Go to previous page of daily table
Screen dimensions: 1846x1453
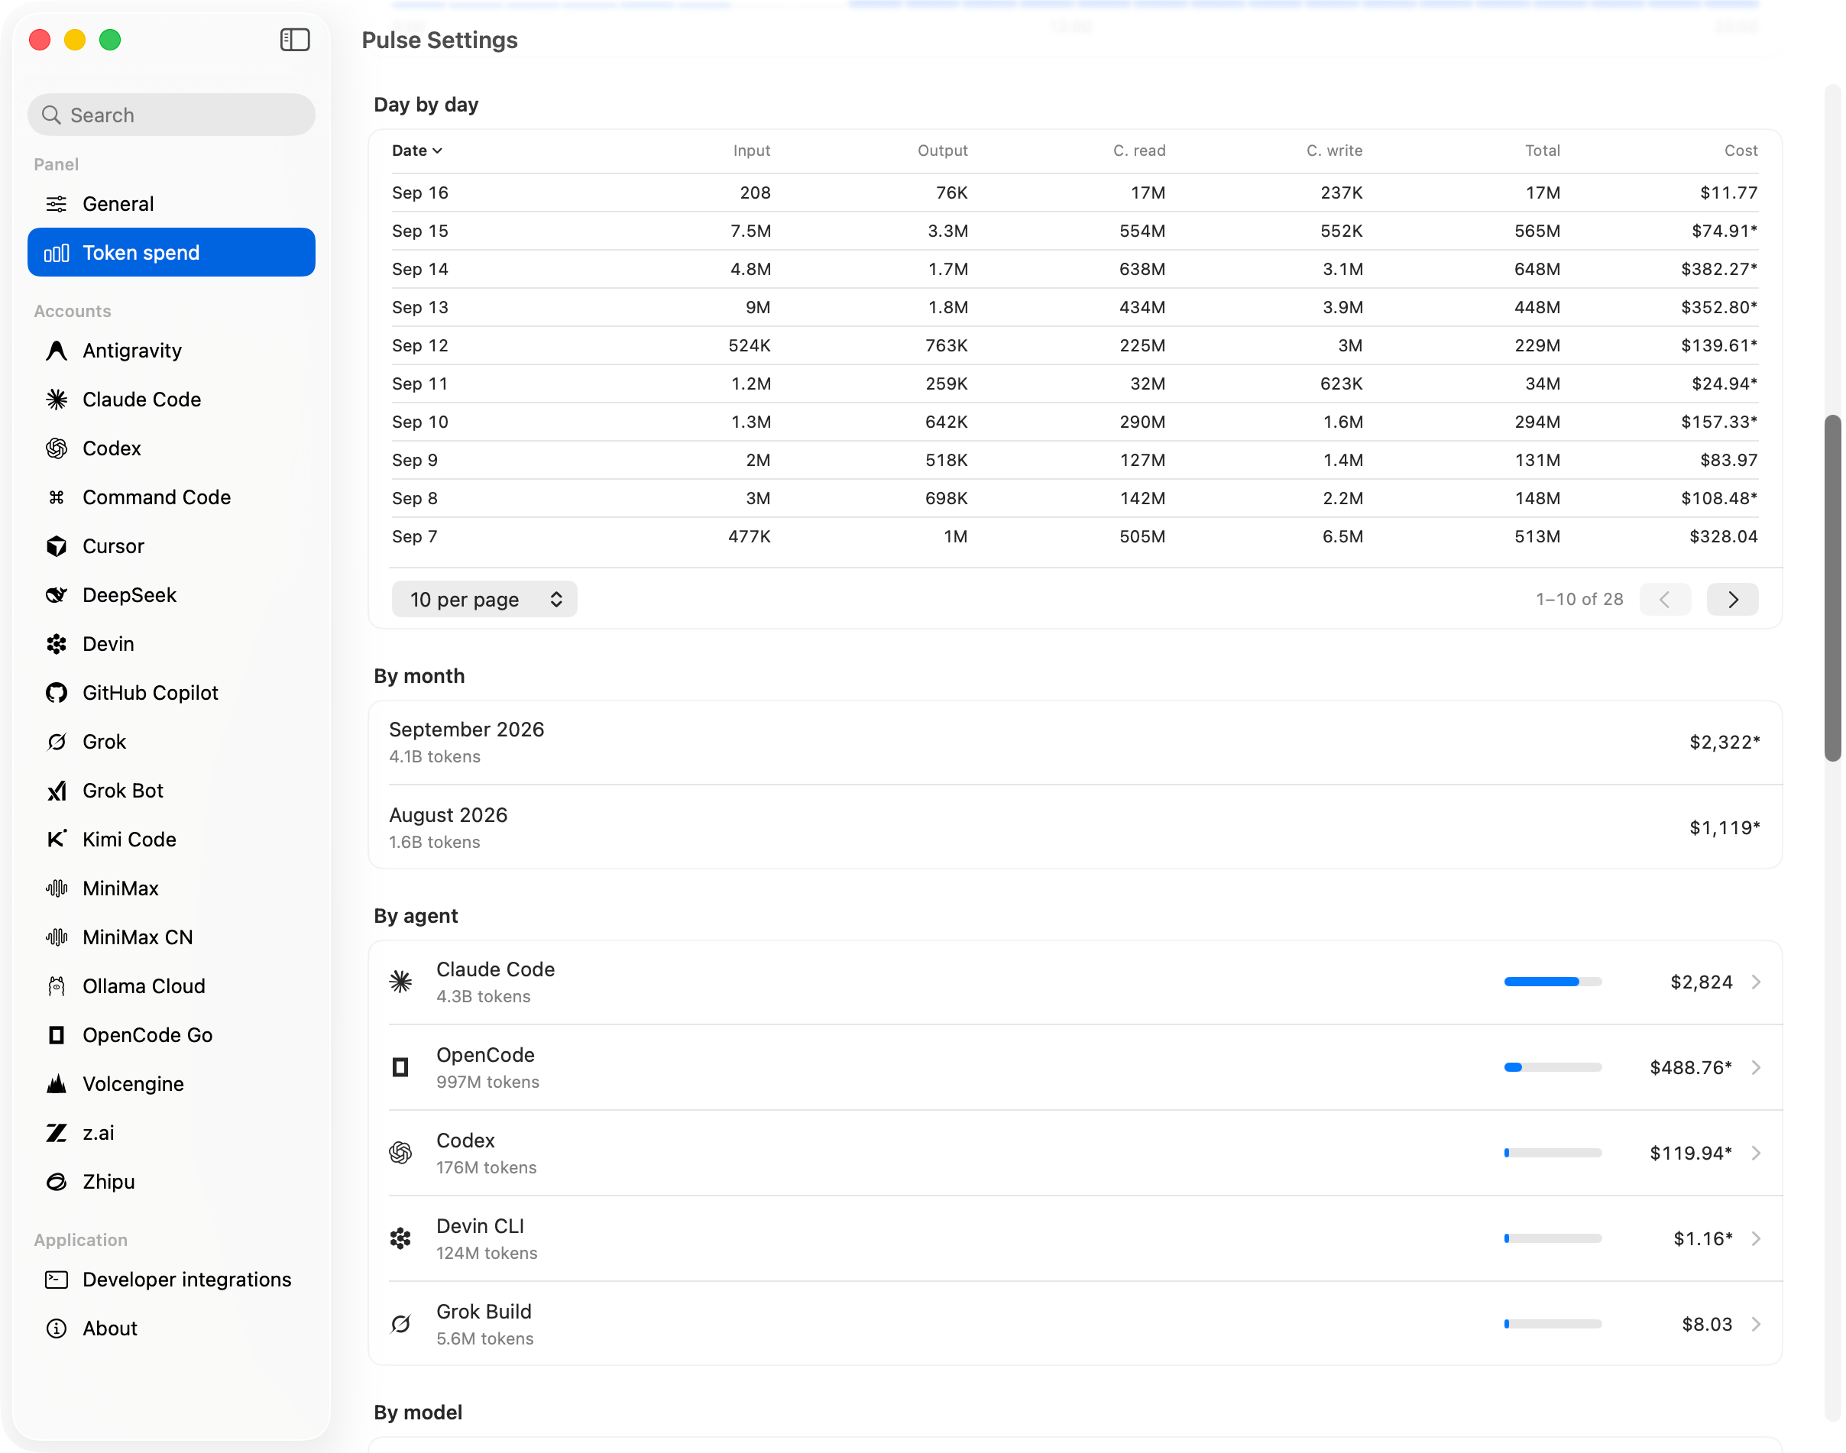click(x=1665, y=600)
